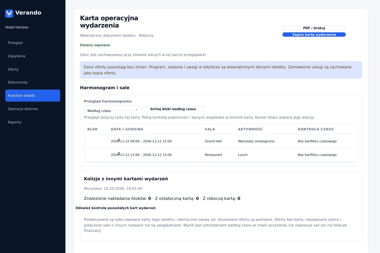The image size is (380, 253).
Task: Click the Zmiany zapisane status
Action: (x=95, y=45)
